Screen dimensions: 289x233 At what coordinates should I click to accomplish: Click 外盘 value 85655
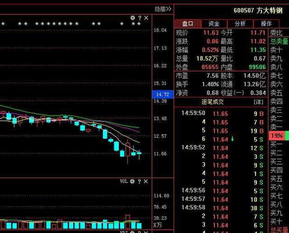tap(210, 67)
